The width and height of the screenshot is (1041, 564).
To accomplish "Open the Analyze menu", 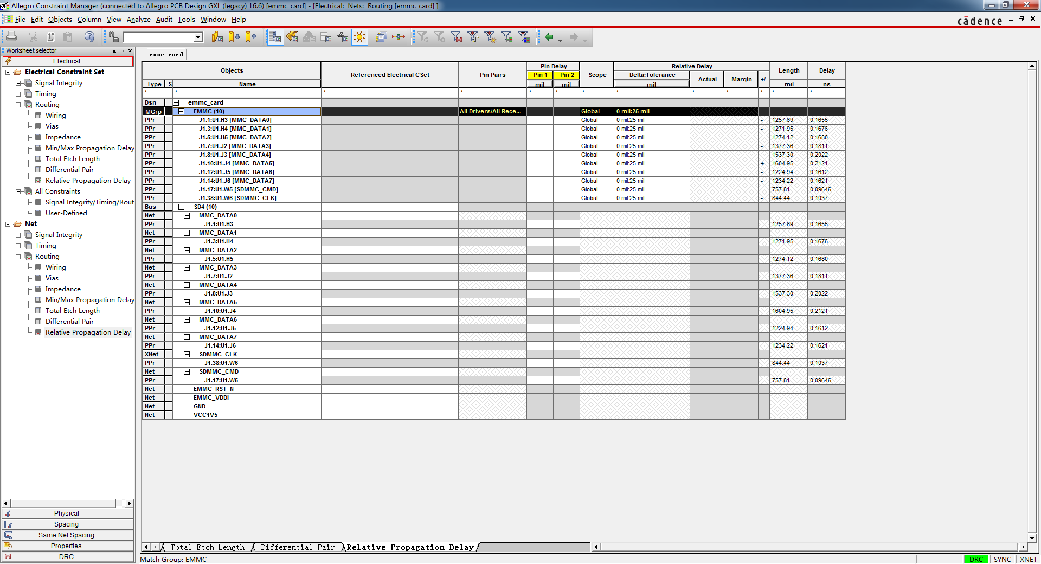I will coord(139,20).
